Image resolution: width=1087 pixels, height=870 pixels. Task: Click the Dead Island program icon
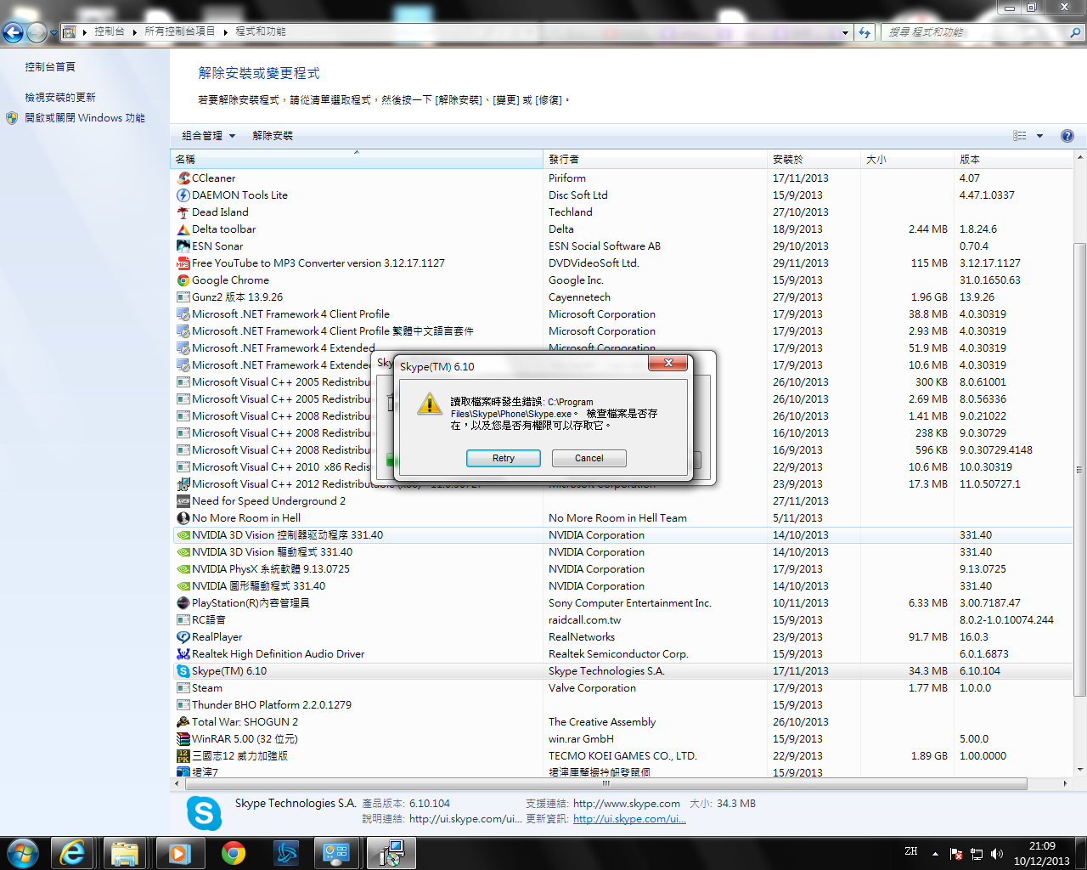pos(183,212)
